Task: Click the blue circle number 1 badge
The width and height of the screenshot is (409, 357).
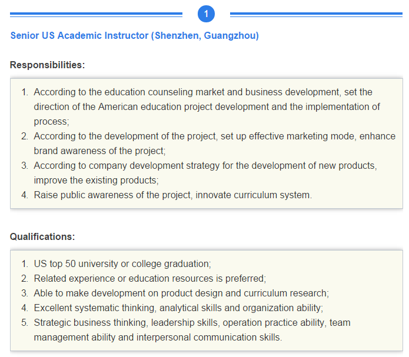Action: click(x=206, y=14)
